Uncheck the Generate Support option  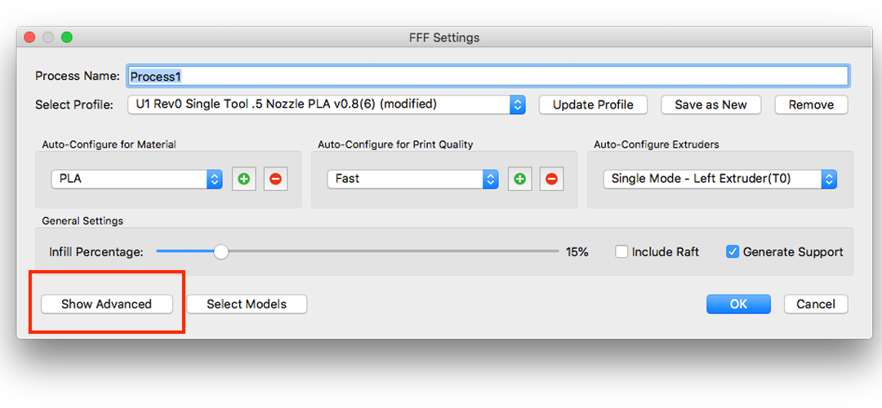point(733,252)
